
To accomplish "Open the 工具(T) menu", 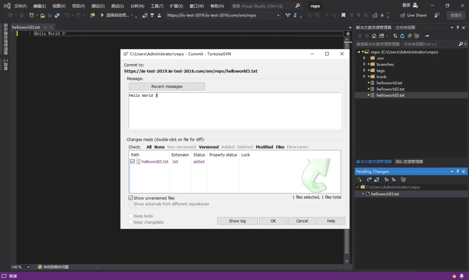I will 157,6.
